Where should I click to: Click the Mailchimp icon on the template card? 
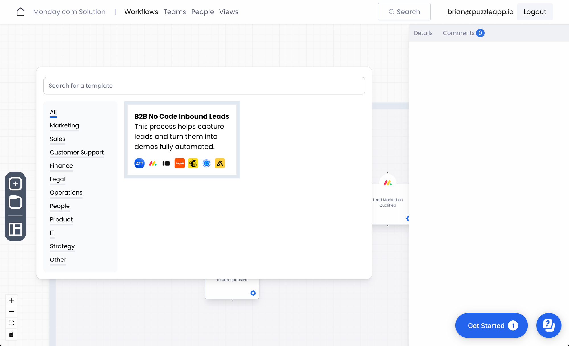pyautogui.click(x=193, y=163)
